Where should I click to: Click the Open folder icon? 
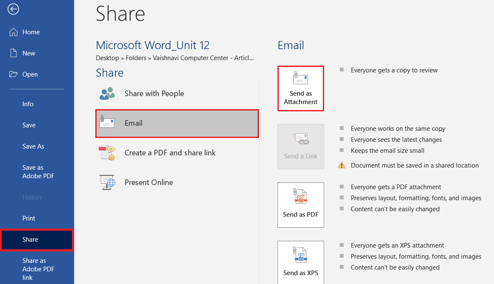point(13,74)
